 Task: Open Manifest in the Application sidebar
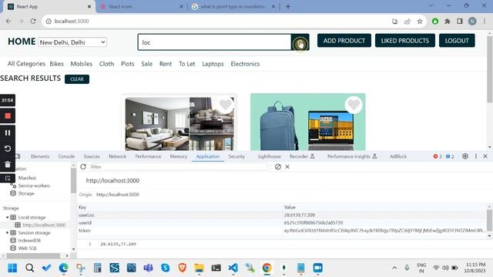coord(27,178)
